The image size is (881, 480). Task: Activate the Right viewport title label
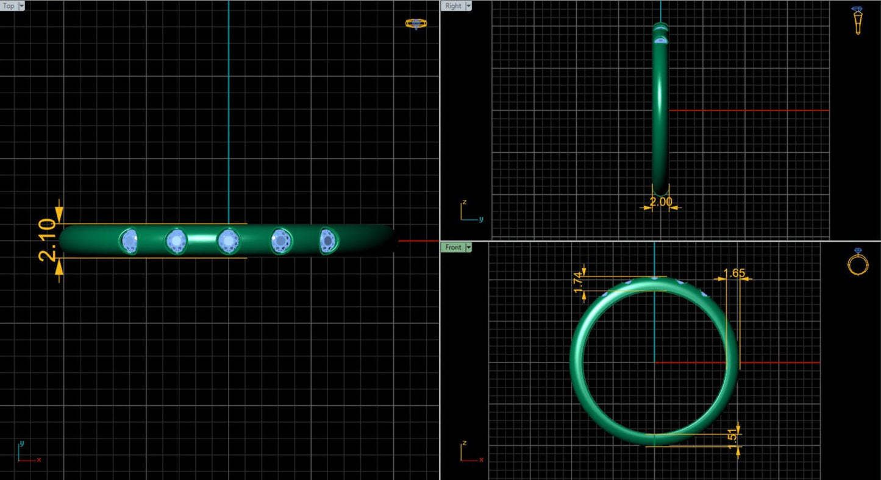coord(453,5)
